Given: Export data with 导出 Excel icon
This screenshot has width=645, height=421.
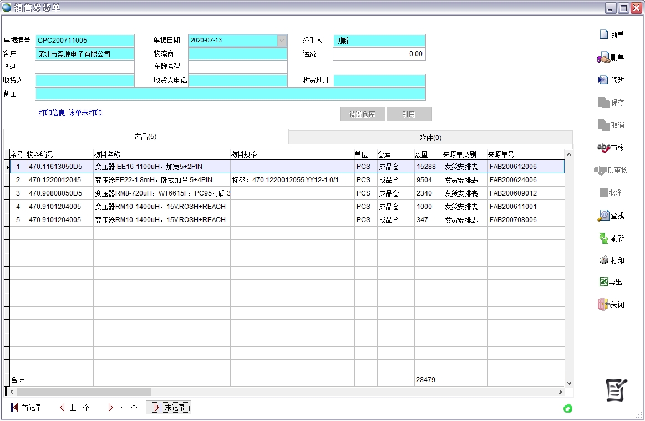Looking at the screenshot, I should [x=603, y=282].
